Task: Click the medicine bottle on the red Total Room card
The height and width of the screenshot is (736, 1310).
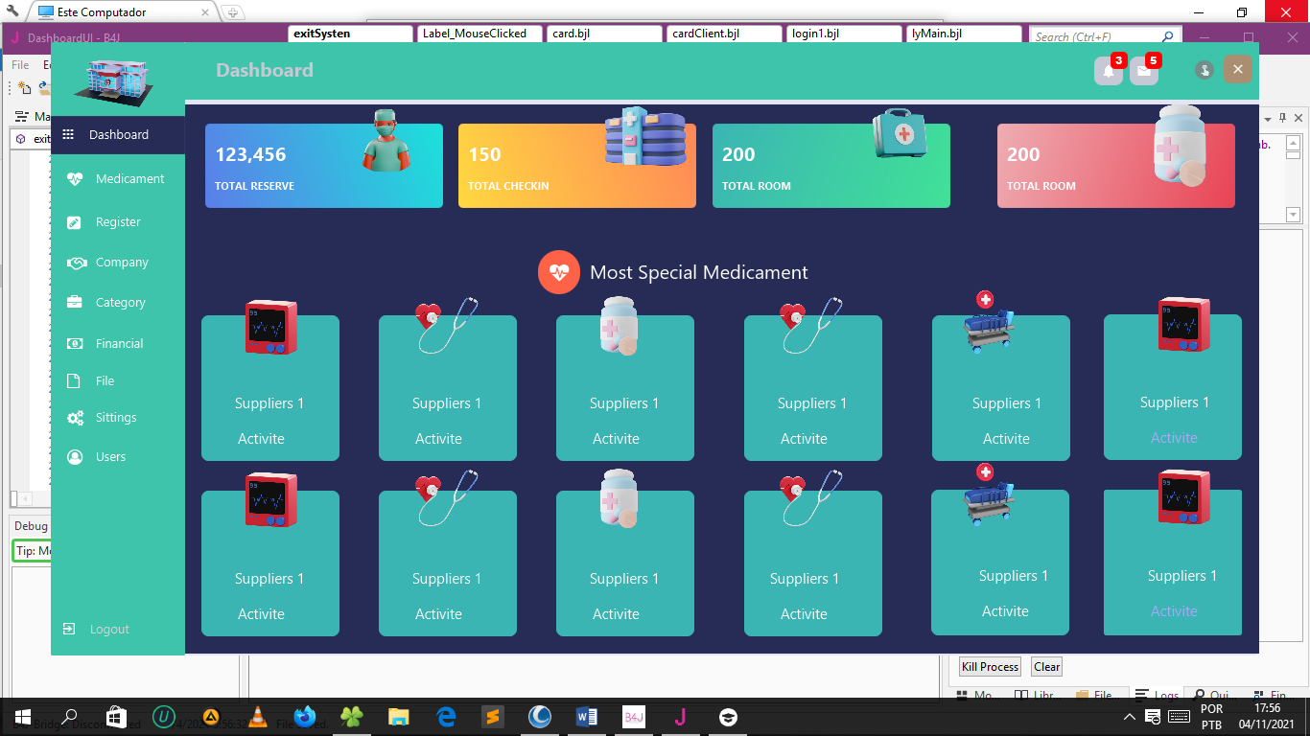Action: coord(1180,146)
